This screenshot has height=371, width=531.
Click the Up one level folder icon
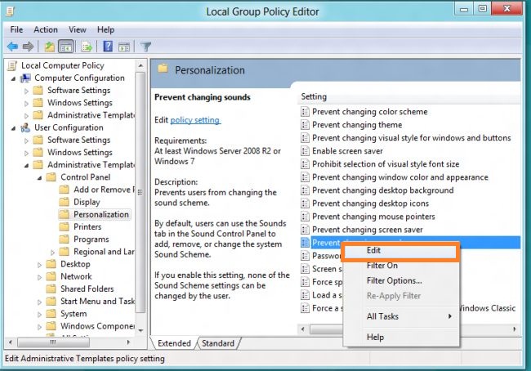(50, 47)
